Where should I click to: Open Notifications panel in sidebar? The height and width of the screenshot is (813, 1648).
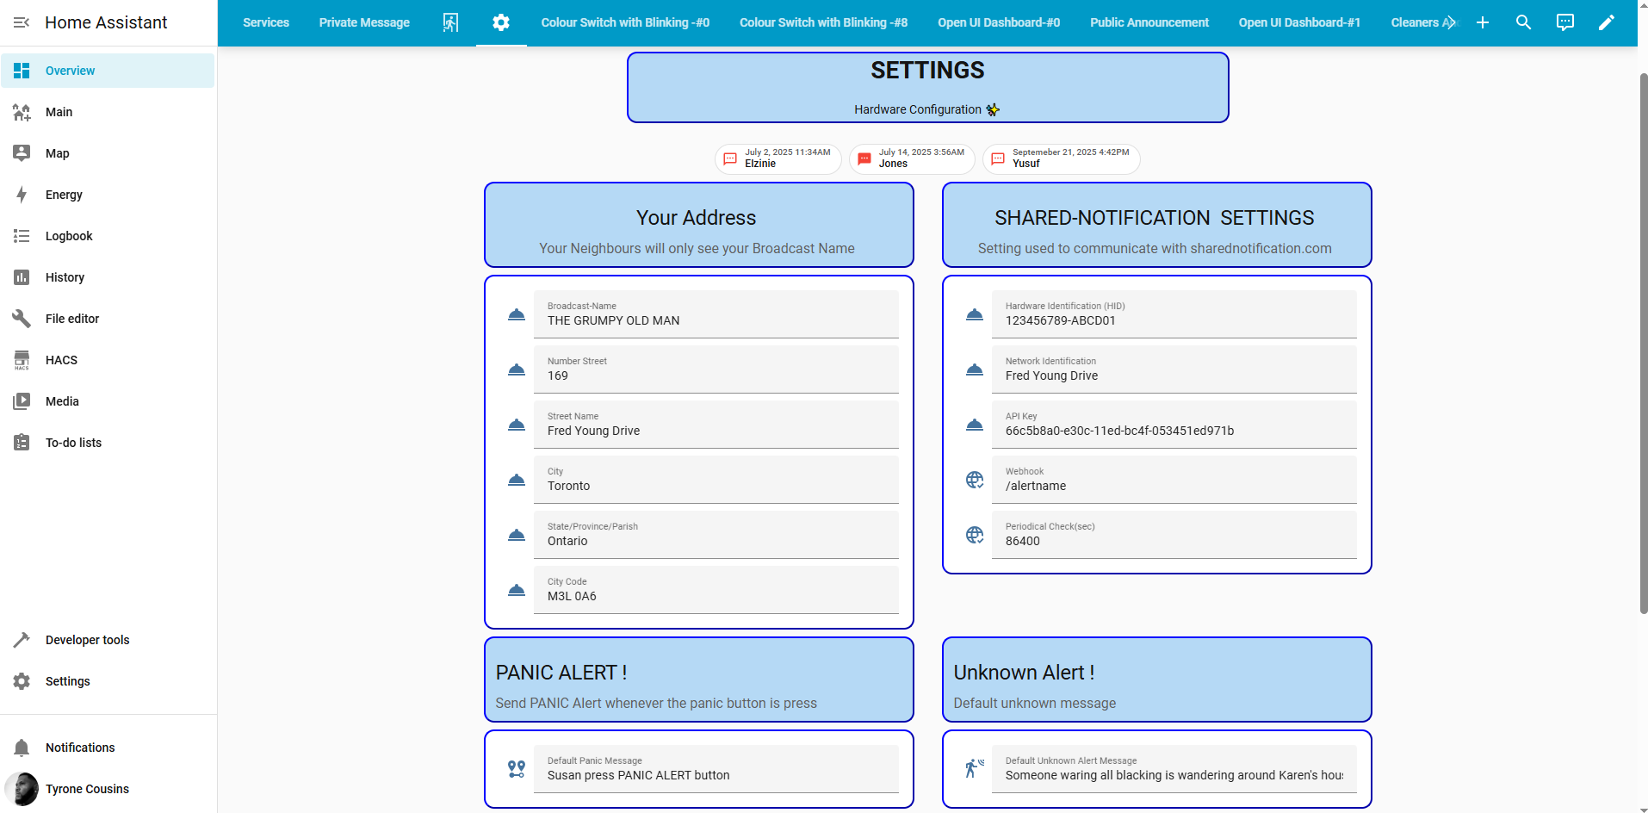click(x=80, y=748)
